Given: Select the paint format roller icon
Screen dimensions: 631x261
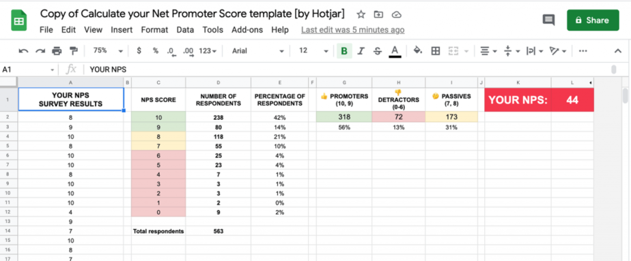Looking at the screenshot, I should pyautogui.click(x=73, y=51).
